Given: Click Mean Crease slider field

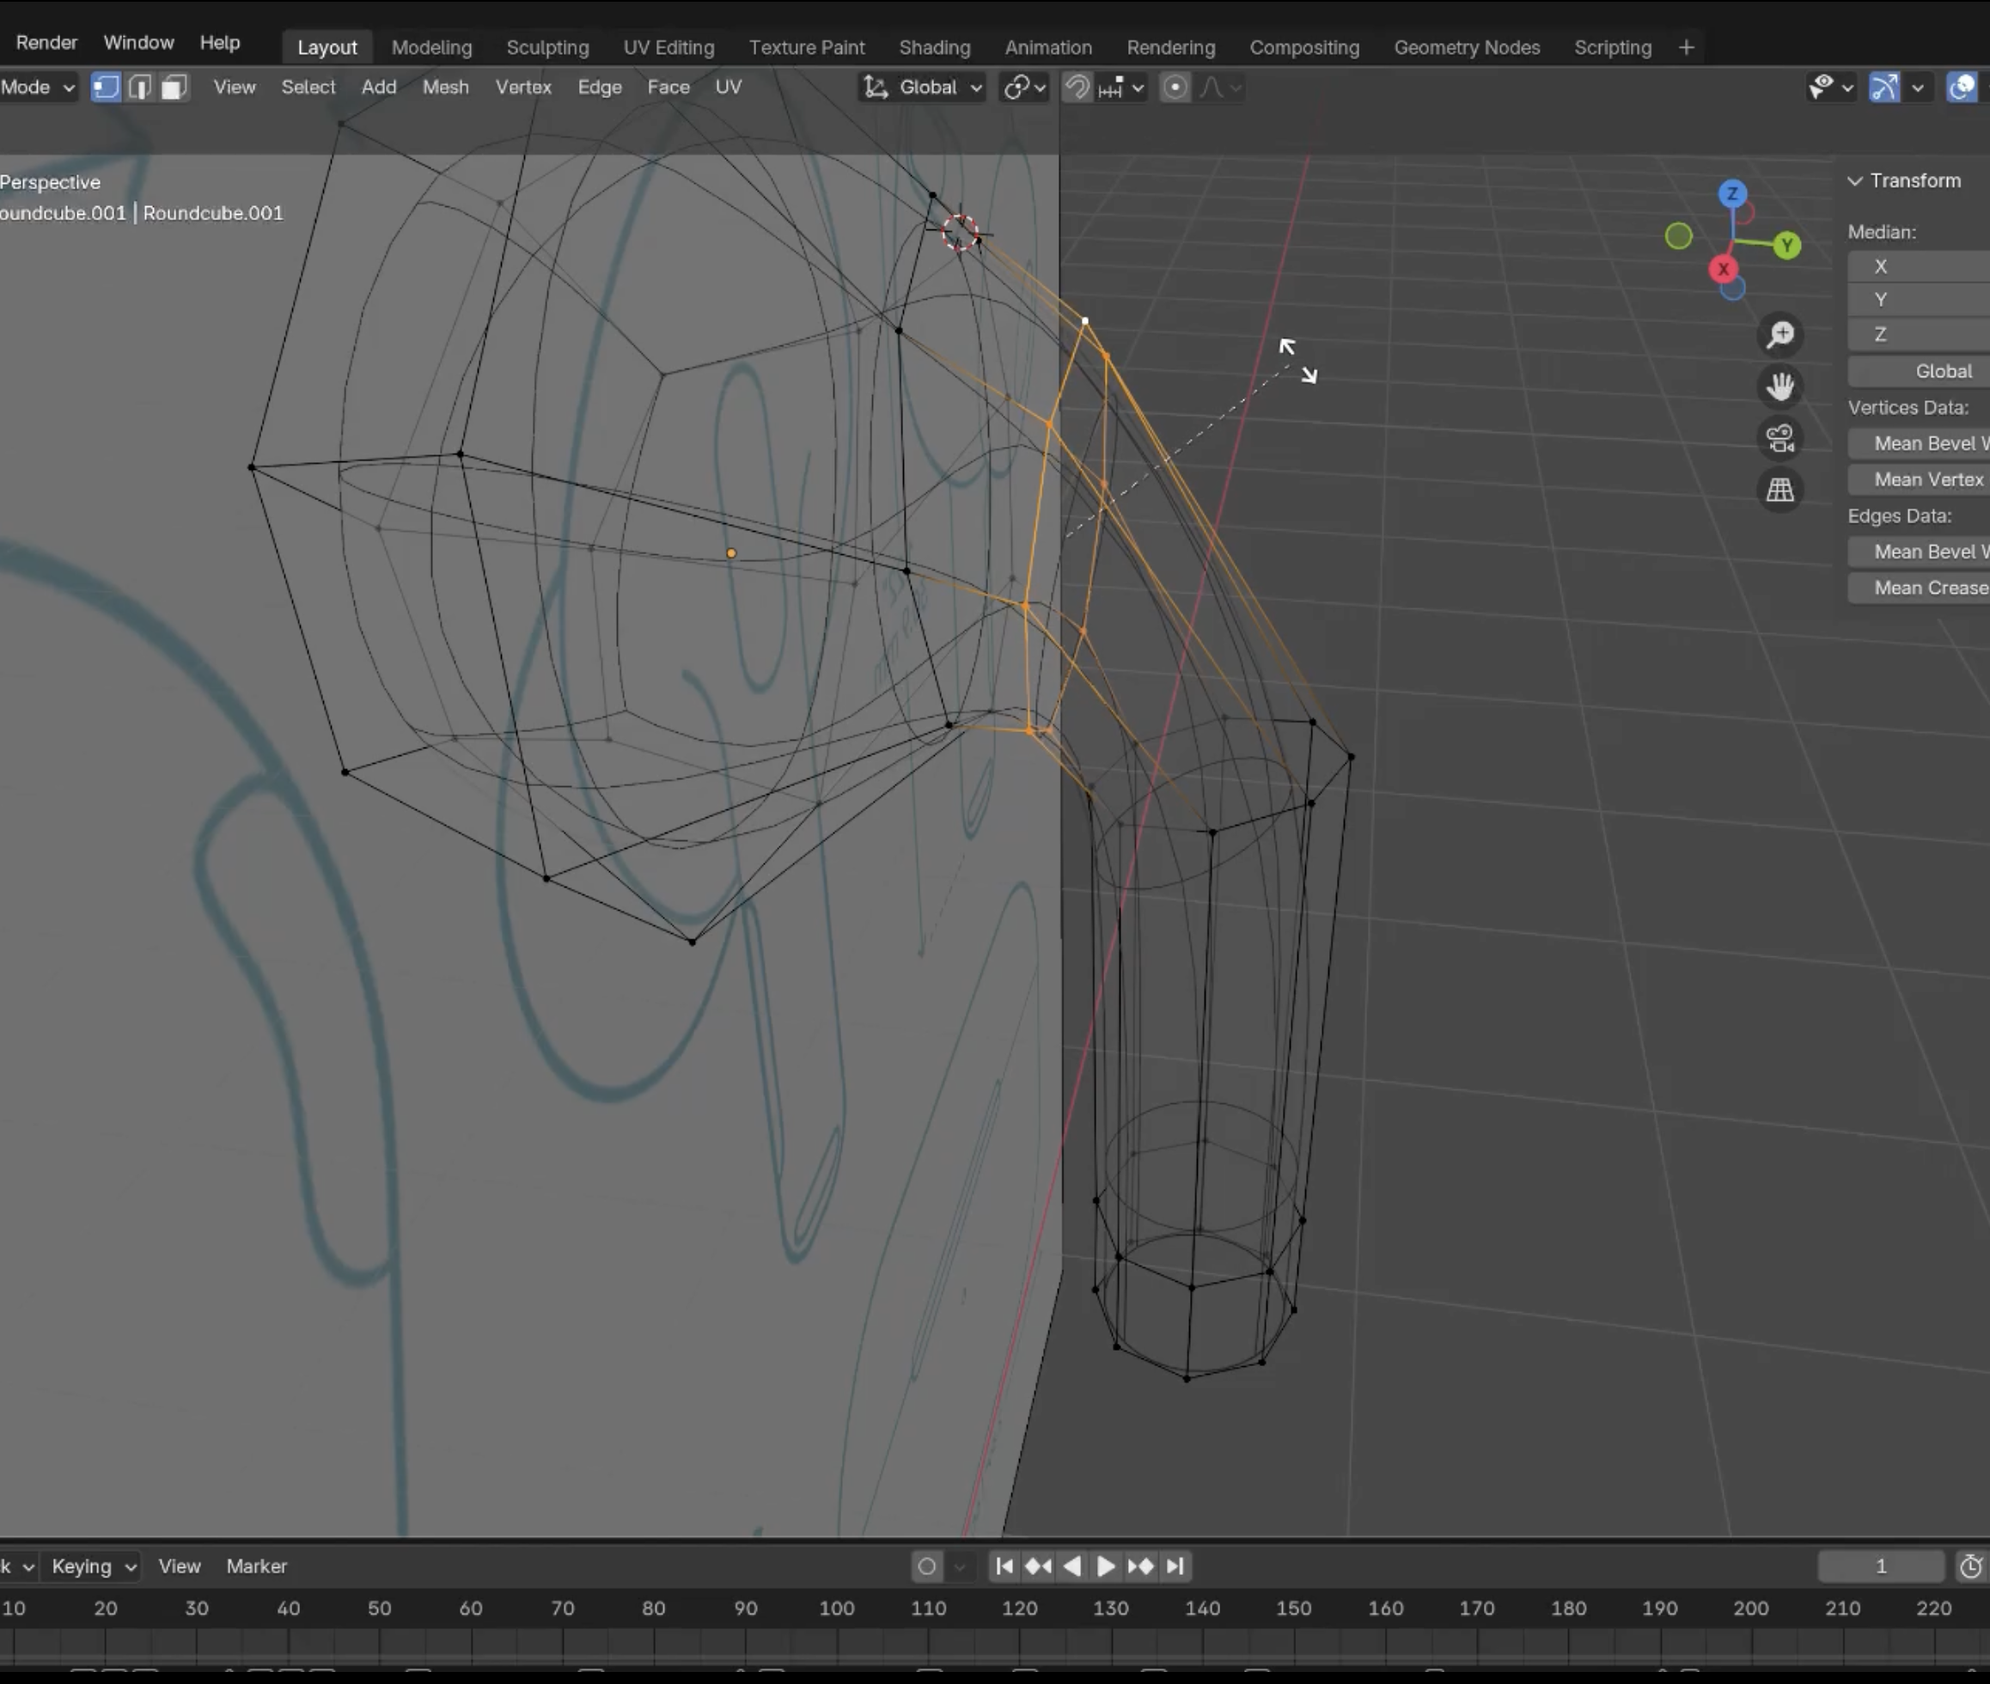Looking at the screenshot, I should (1929, 588).
